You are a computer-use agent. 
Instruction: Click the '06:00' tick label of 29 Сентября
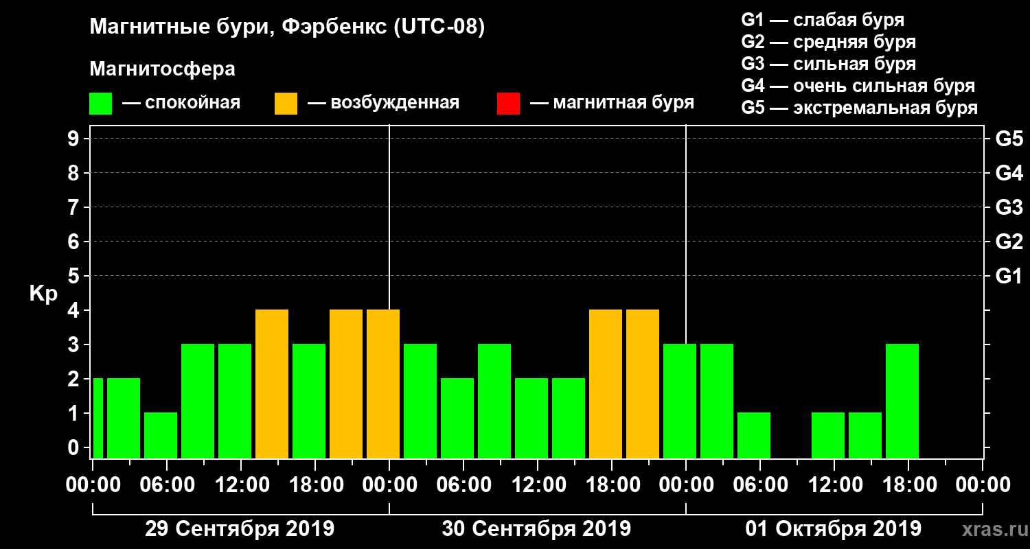click(x=166, y=485)
